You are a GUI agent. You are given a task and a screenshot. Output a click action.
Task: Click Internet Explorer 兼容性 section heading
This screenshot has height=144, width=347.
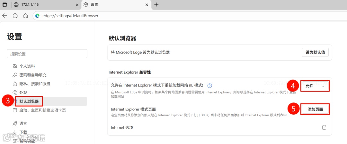[130, 72]
